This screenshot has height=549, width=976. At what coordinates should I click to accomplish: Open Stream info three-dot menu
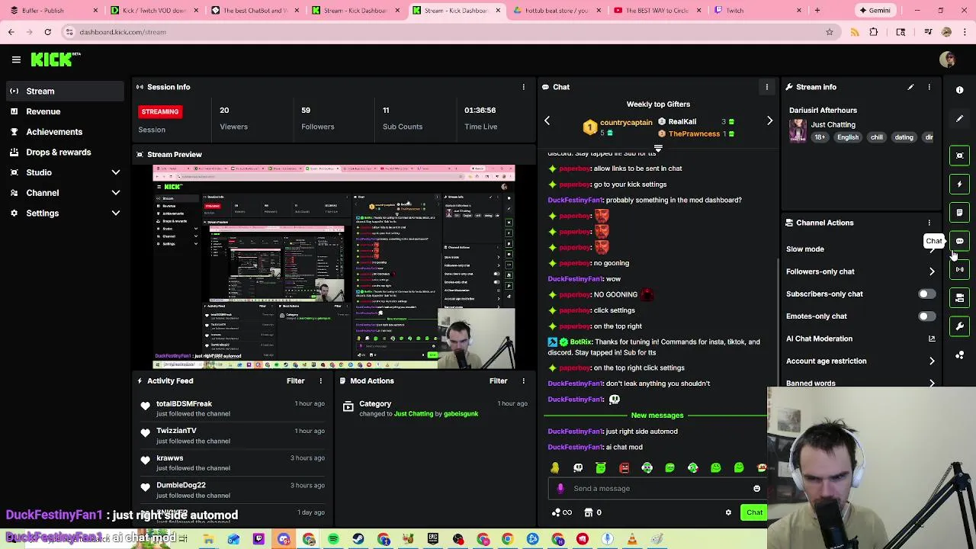[x=929, y=87]
